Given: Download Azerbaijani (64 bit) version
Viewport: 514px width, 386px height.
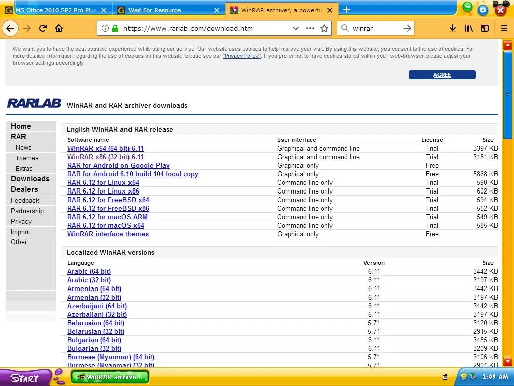Looking at the screenshot, I should pyautogui.click(x=97, y=306).
